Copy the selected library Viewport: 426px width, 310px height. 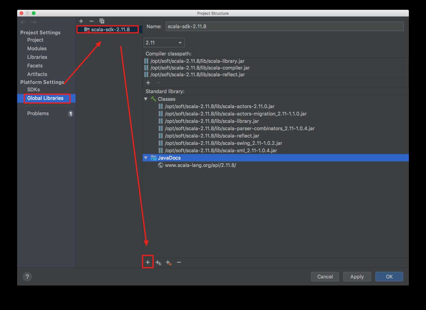pyautogui.click(x=102, y=21)
